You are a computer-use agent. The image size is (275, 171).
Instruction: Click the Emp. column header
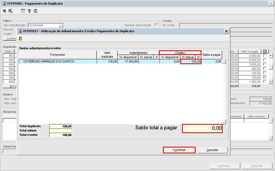pos(8,51)
